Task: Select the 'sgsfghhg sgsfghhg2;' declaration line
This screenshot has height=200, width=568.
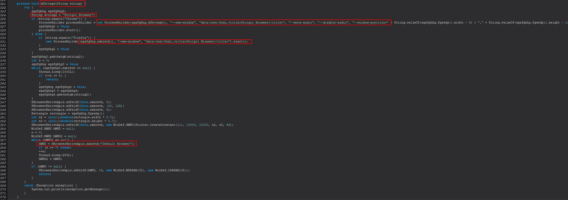Action: 49,11
